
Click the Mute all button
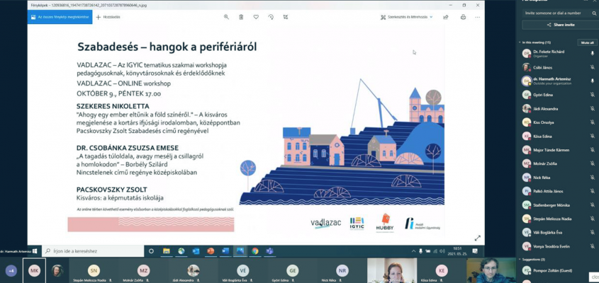click(x=587, y=42)
